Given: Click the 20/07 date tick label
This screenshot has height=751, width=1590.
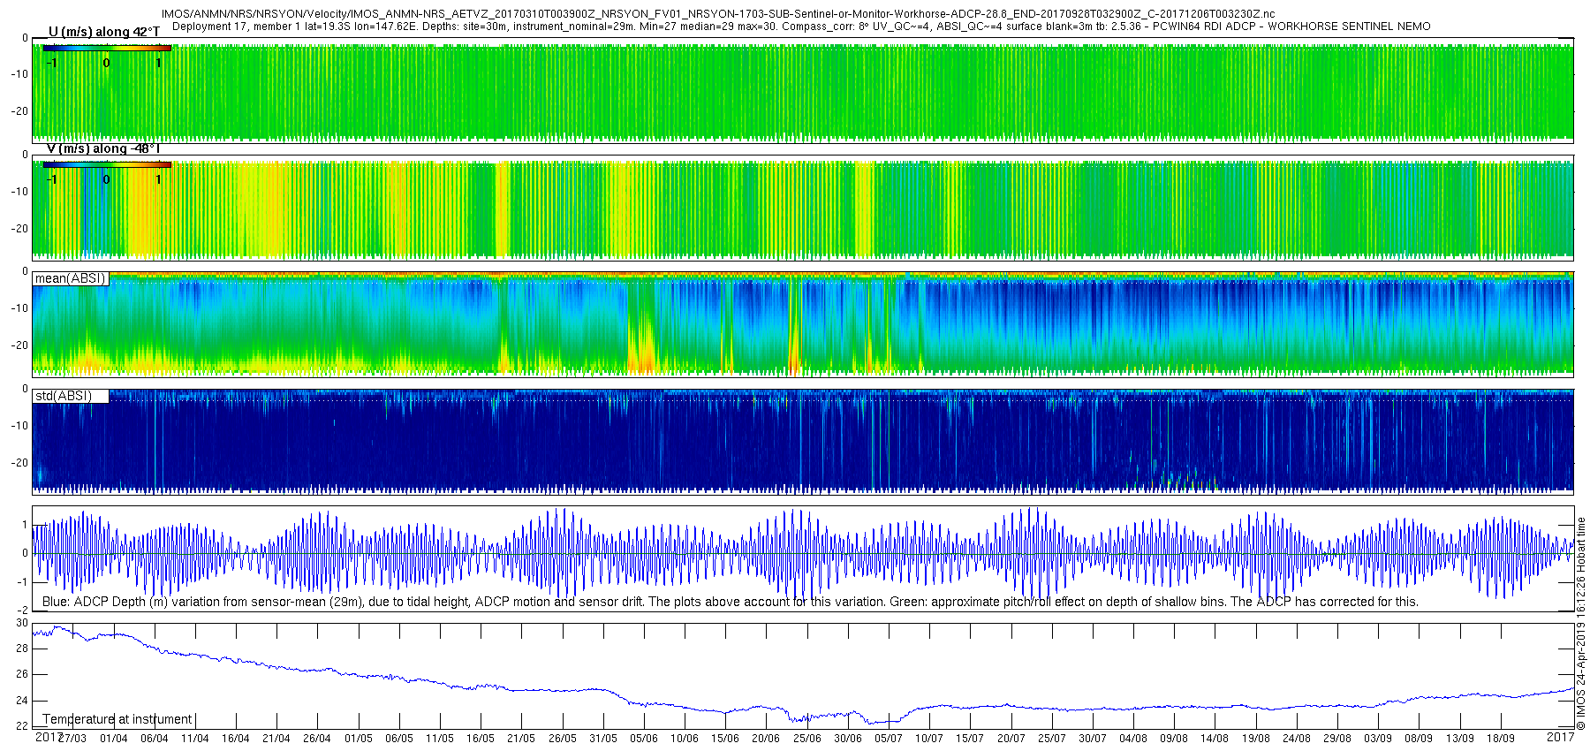Looking at the screenshot, I should (1011, 739).
